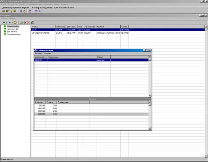Click the Образование column header
This screenshot has width=208, height=162.
[89, 27]
